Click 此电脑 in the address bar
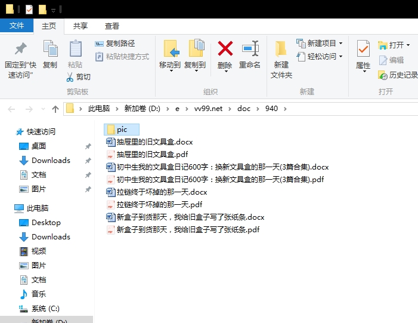 (99, 109)
